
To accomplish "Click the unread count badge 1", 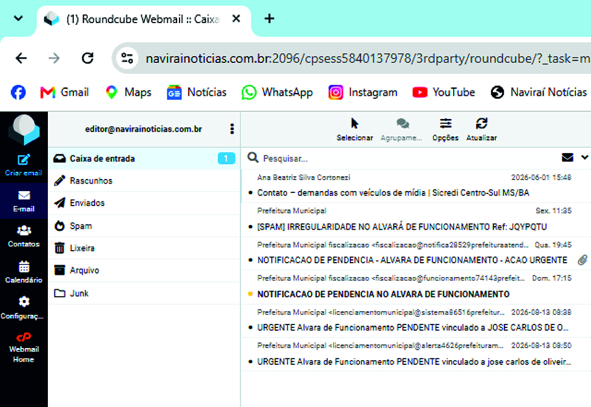I will coord(226,158).
